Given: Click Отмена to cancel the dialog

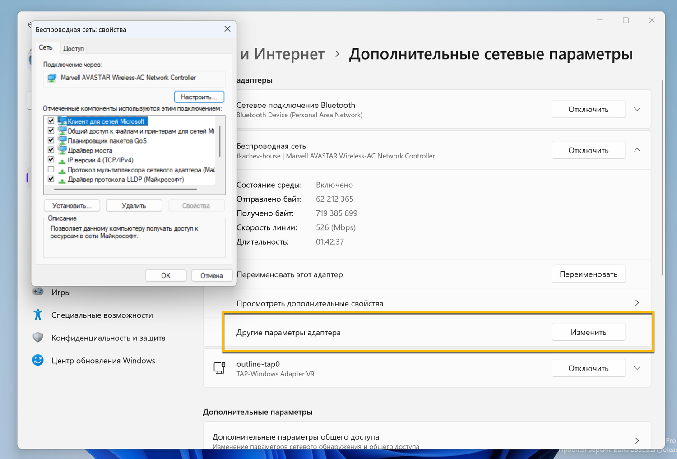Looking at the screenshot, I should 212,275.
